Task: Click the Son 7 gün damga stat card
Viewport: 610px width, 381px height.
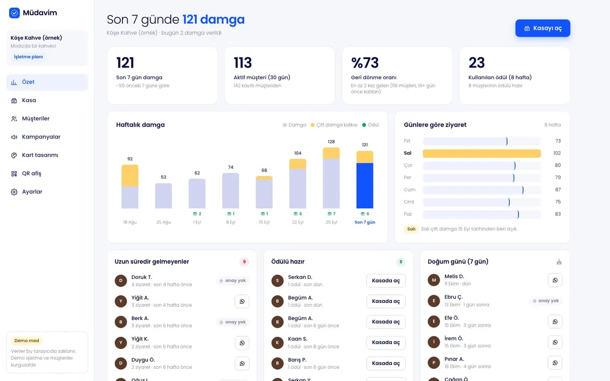Action: point(162,76)
